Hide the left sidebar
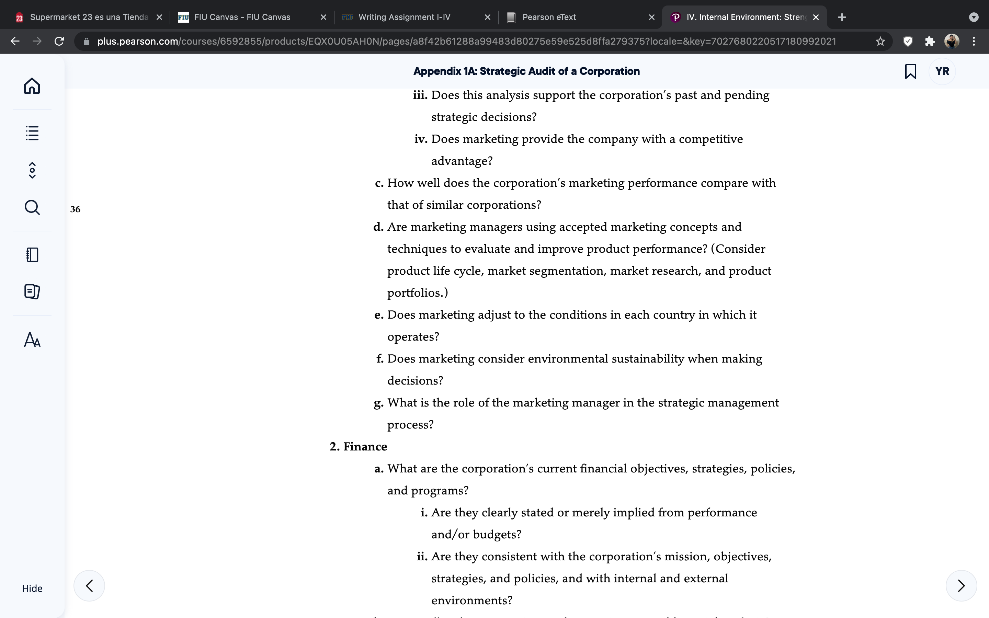Screen dimensions: 989x618 [32, 588]
